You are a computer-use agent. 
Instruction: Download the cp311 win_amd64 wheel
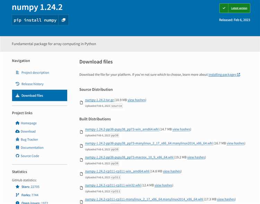(117, 171)
